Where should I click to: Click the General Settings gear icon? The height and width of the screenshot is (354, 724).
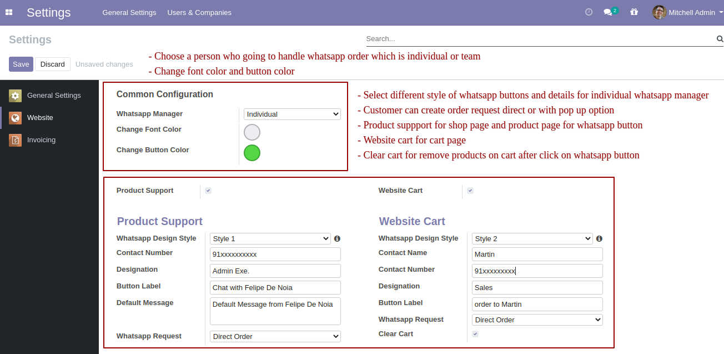pos(15,96)
